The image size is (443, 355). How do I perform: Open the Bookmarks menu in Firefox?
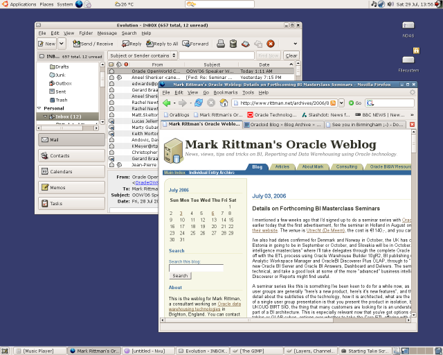(225, 93)
